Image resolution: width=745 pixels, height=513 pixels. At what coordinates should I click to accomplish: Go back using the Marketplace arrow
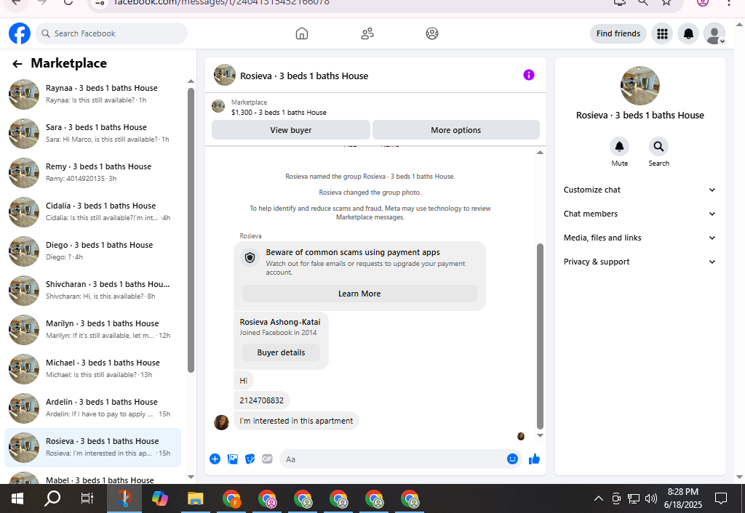17,64
